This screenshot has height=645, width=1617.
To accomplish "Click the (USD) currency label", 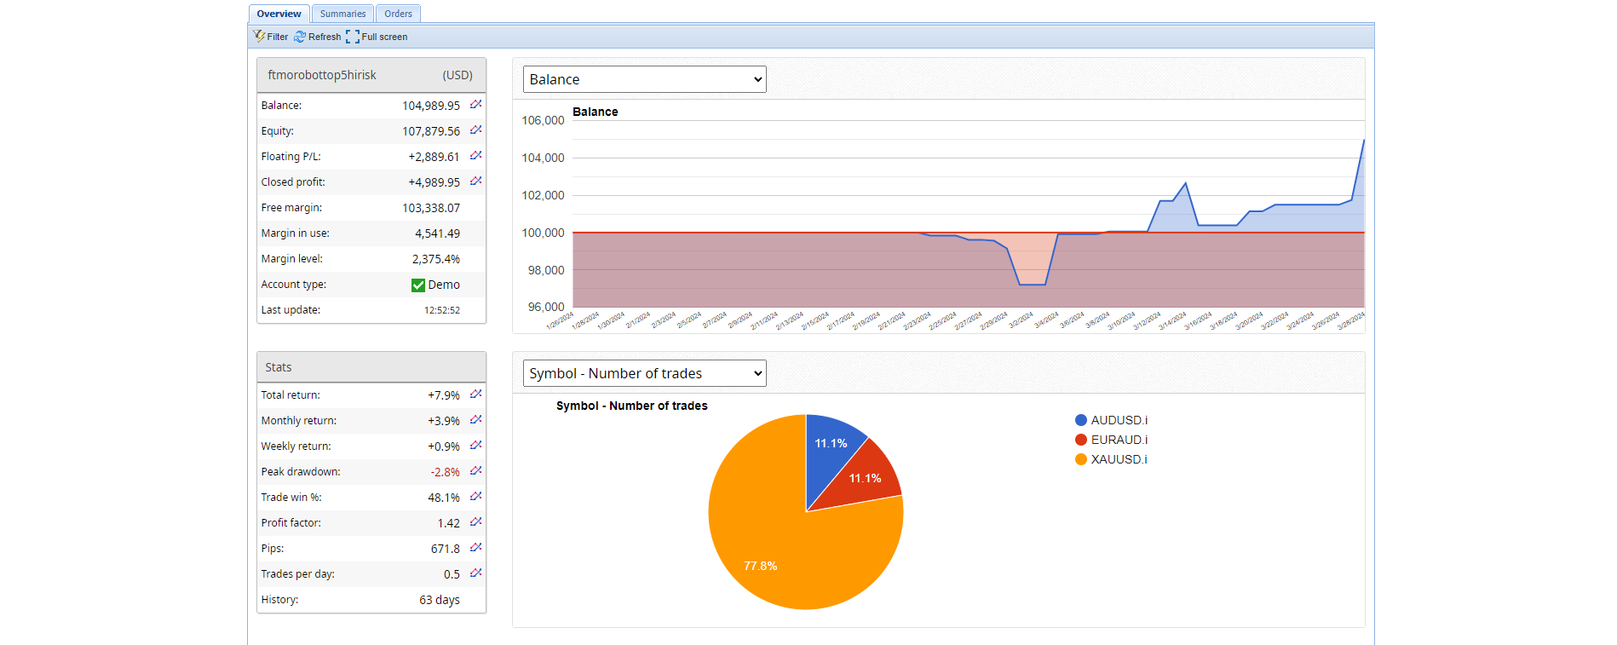I will (x=457, y=75).
